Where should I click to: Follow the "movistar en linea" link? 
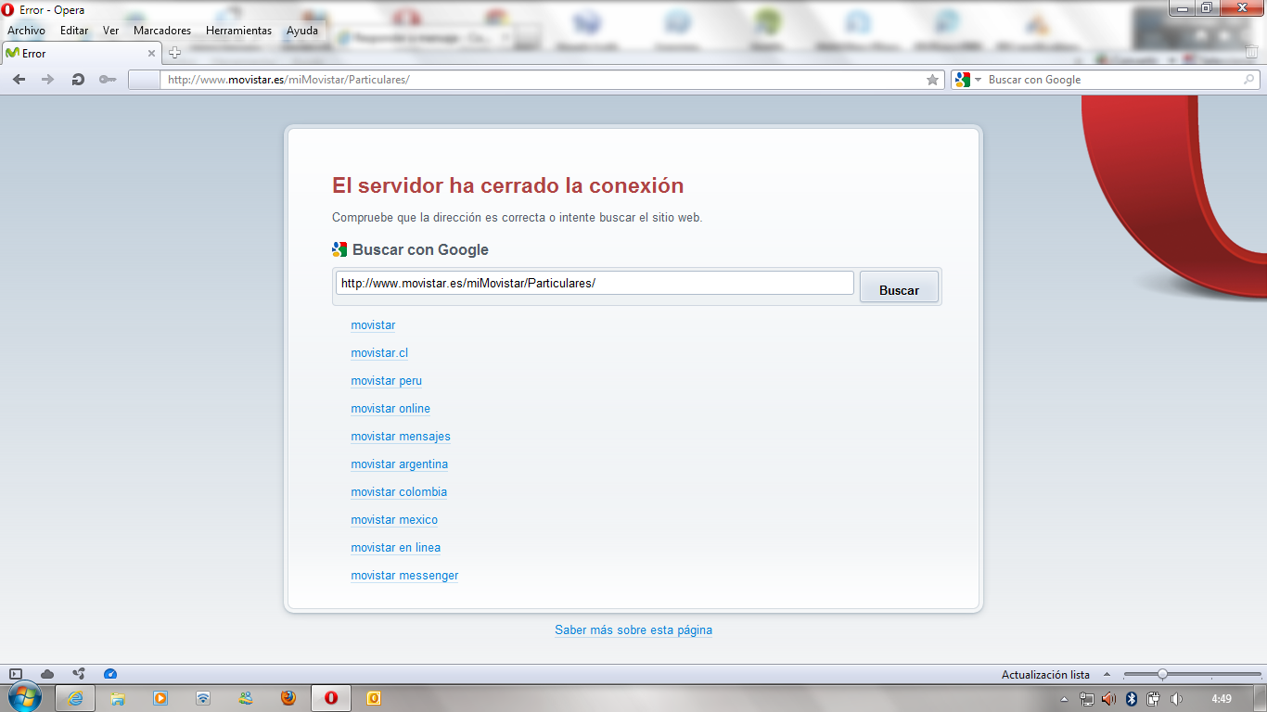coord(396,548)
